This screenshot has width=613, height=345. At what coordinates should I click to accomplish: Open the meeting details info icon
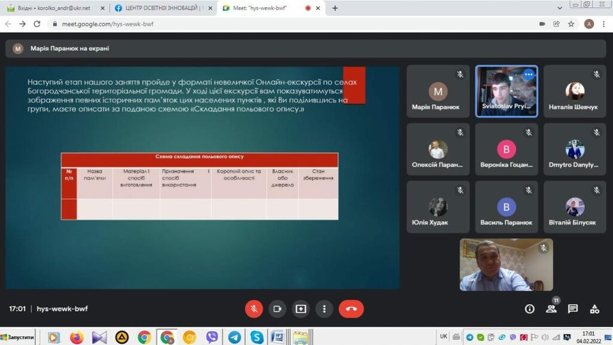[x=529, y=309]
